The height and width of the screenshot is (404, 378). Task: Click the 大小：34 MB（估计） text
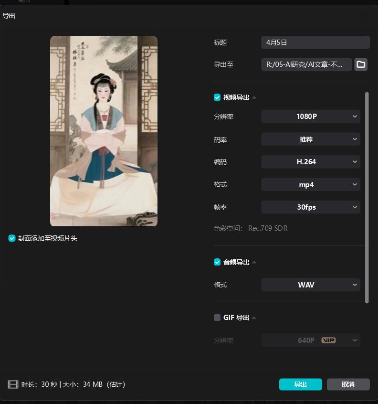pyautogui.click(x=94, y=384)
